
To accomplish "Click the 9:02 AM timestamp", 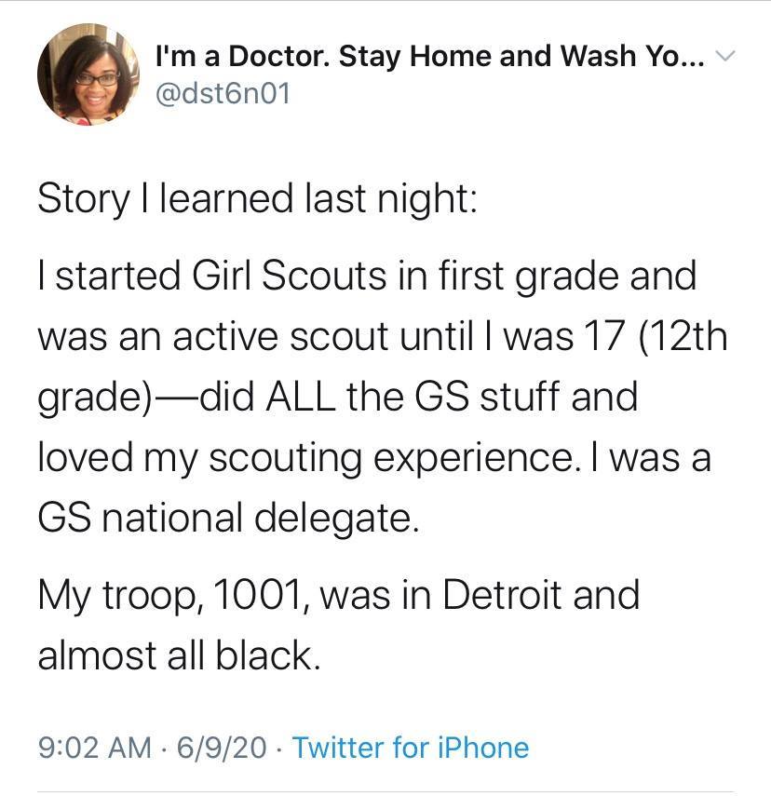I will 94,747.
